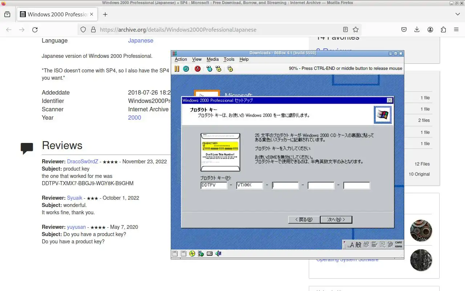Open the Year 2000 link
465x291 pixels.
(134, 118)
